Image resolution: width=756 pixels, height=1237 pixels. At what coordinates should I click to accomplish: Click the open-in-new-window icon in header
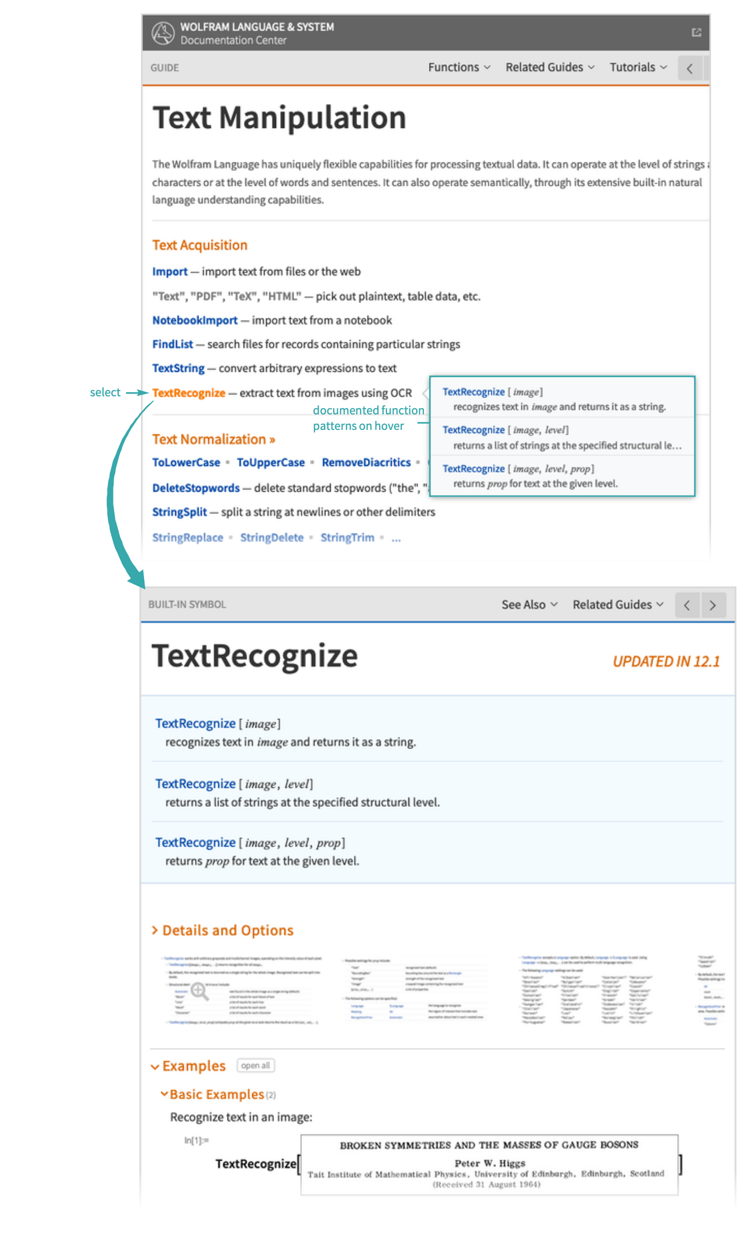pos(696,33)
